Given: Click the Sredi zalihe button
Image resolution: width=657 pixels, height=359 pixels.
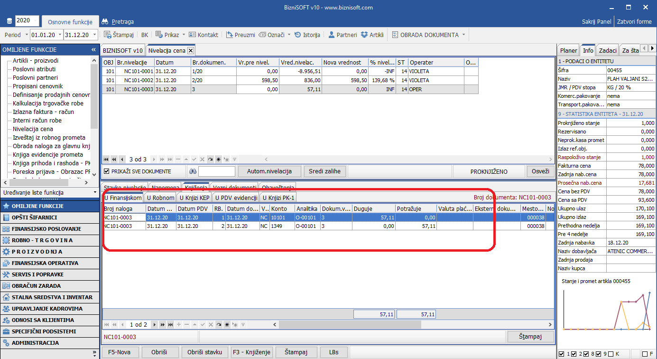Looking at the screenshot, I should [325, 171].
